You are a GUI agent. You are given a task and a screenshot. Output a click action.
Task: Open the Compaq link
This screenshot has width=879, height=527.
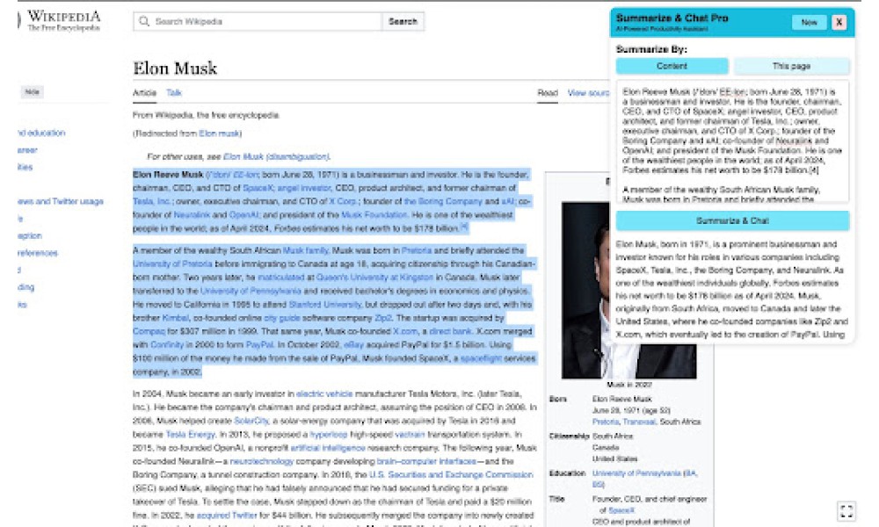(149, 331)
